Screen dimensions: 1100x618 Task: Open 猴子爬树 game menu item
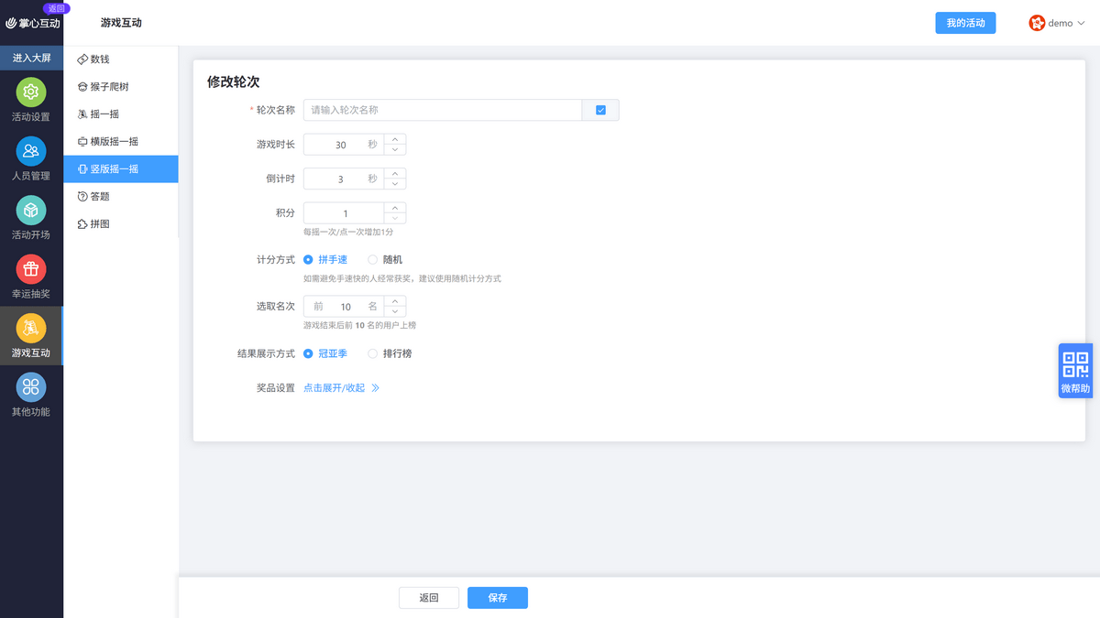121,86
